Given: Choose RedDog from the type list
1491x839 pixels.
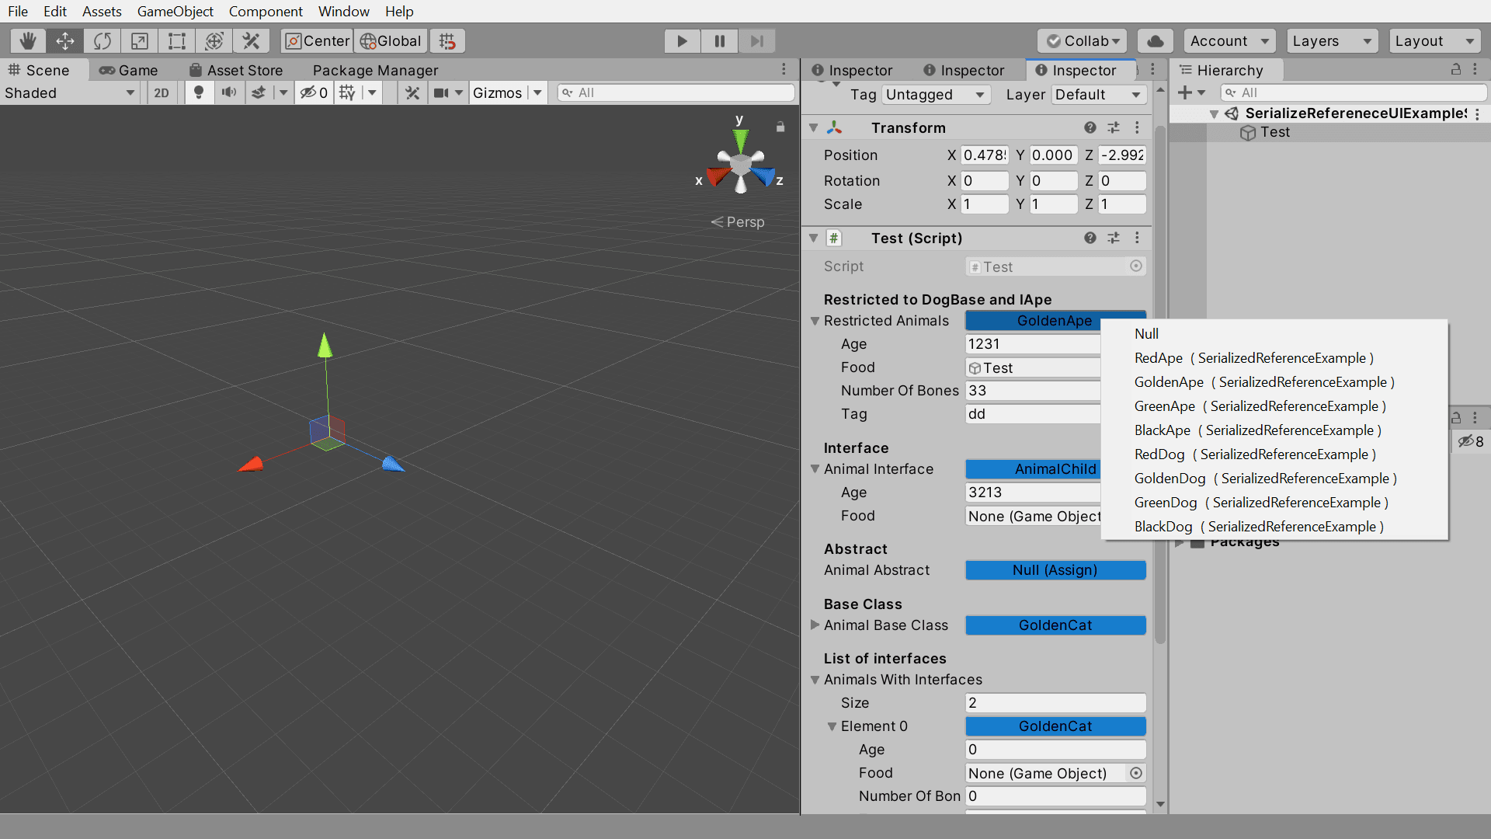Looking at the screenshot, I should tap(1159, 454).
